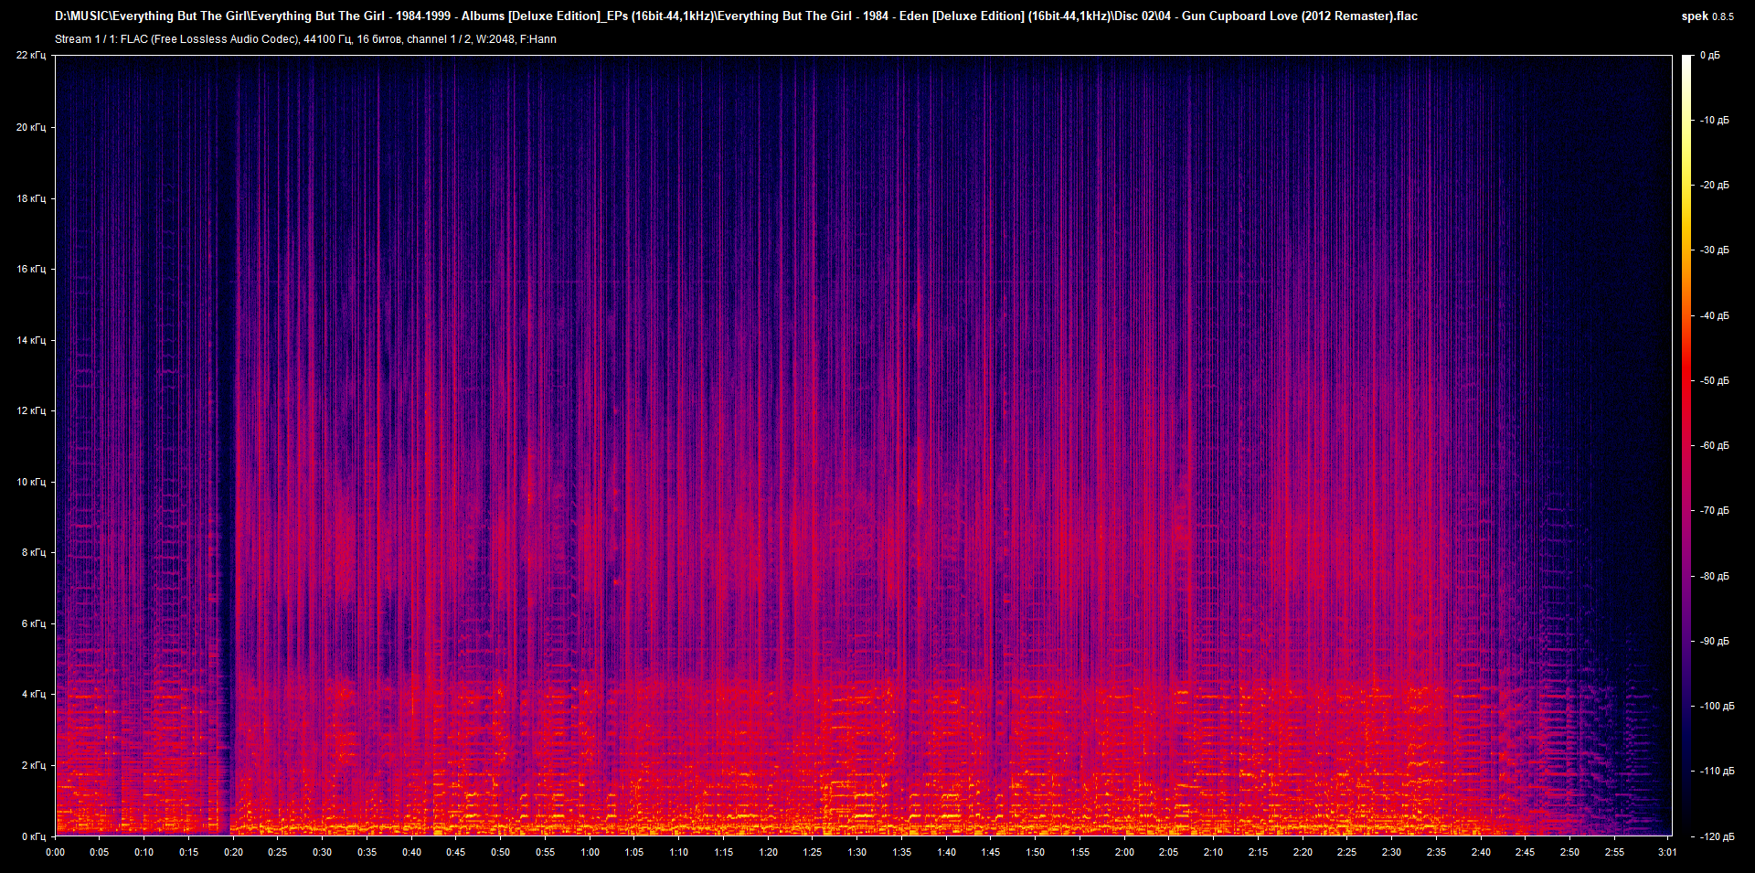Click the 0:40 time axis label
Image resolution: width=1755 pixels, height=873 pixels.
(412, 853)
